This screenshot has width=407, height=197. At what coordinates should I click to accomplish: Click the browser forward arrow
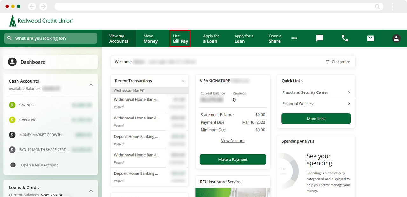tap(43, 6)
